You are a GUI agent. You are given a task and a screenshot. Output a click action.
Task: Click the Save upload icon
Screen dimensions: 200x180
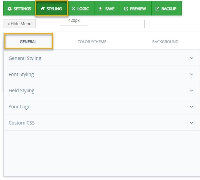point(100,9)
